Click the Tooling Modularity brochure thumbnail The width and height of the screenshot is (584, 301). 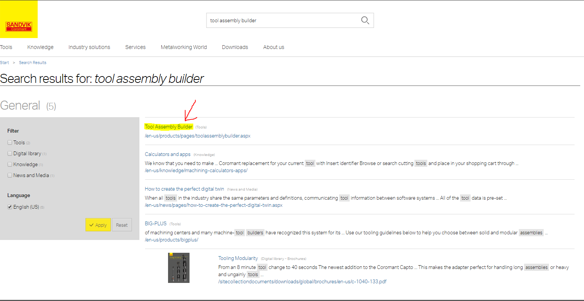tap(179, 268)
